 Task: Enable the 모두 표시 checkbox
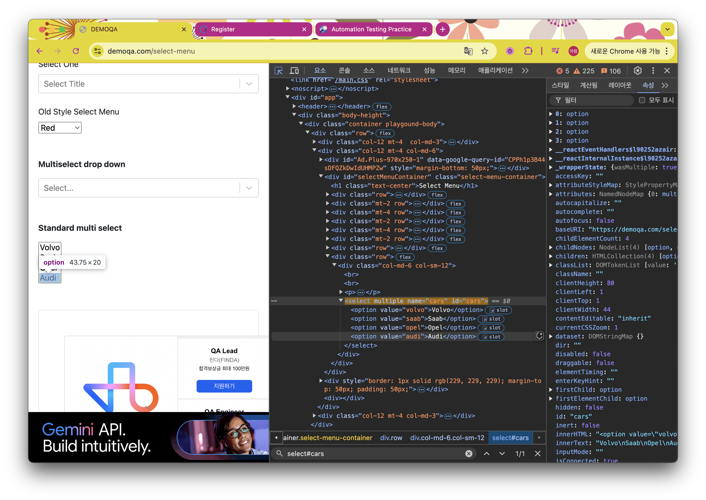click(x=642, y=100)
